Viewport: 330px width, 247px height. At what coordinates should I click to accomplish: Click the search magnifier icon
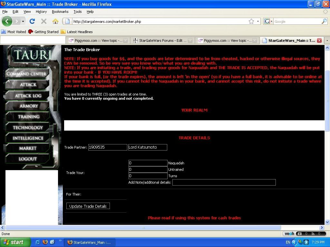click(x=324, y=22)
